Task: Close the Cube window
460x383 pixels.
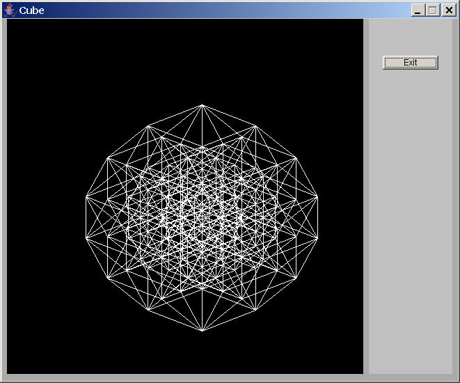Action: coord(449,10)
